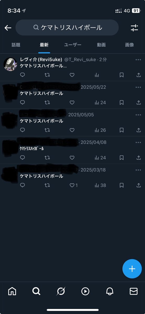Open direct messages envelope icon
Viewport: 145px width, 314px height.
point(133,291)
